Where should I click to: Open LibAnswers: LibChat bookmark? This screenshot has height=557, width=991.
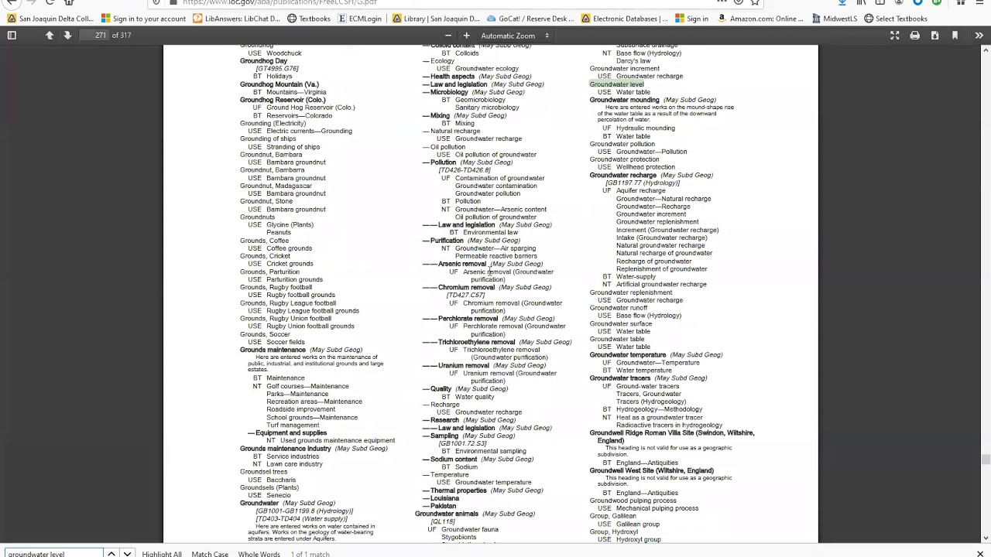tap(236, 19)
